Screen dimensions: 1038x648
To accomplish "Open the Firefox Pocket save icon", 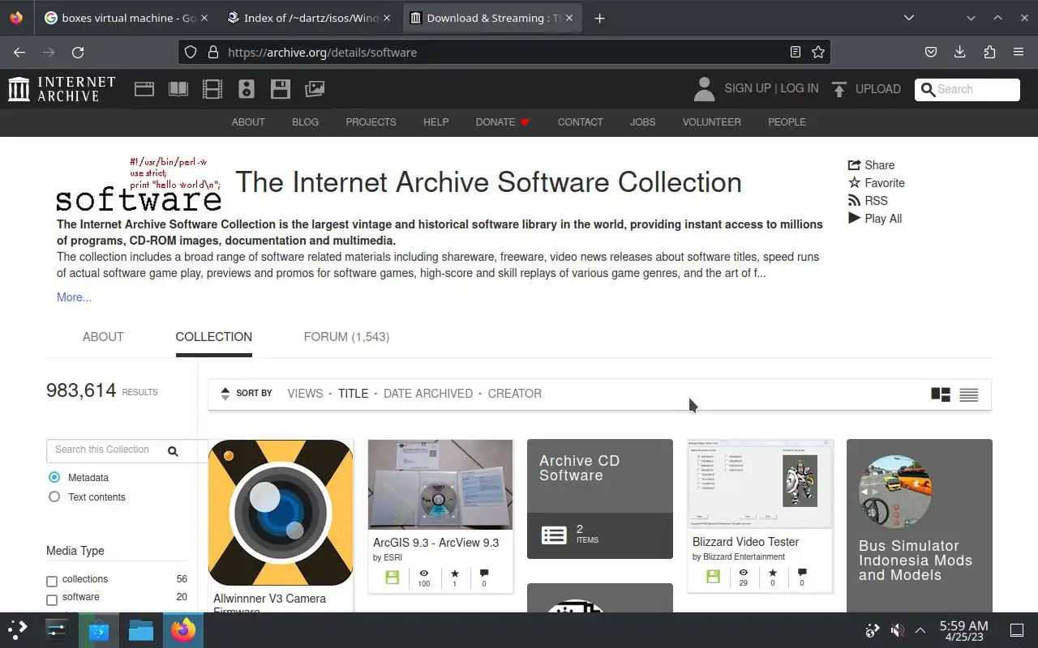I will (x=931, y=52).
